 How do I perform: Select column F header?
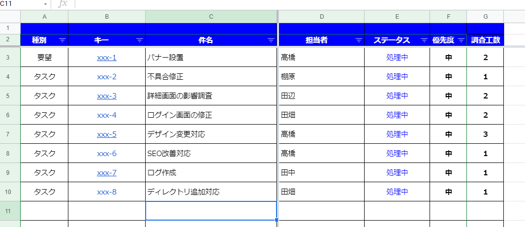pos(448,17)
